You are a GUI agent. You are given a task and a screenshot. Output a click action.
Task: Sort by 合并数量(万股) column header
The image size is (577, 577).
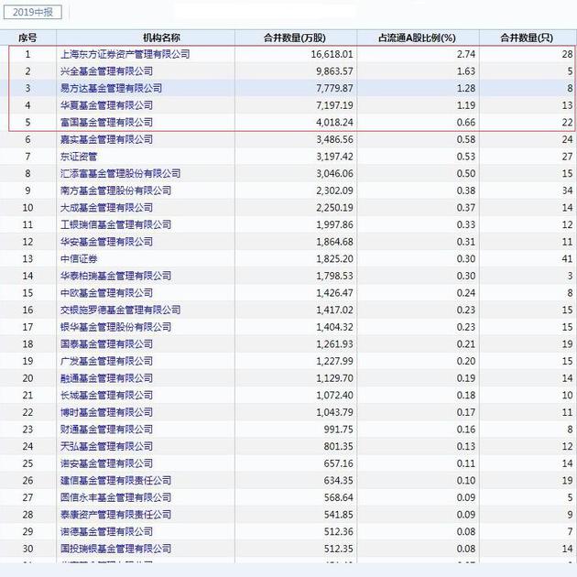click(x=295, y=38)
